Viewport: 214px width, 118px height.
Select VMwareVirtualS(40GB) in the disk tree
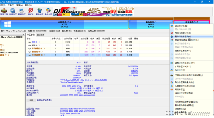(x=12, y=37)
